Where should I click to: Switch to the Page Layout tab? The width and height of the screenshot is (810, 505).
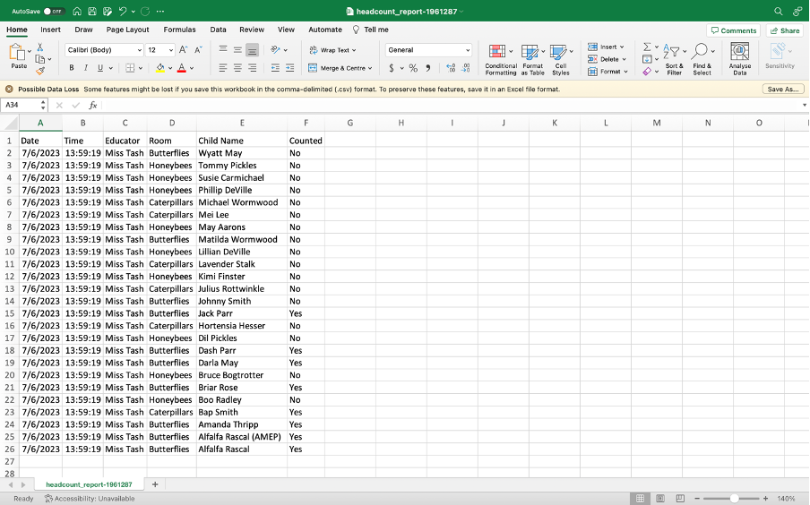[127, 30]
